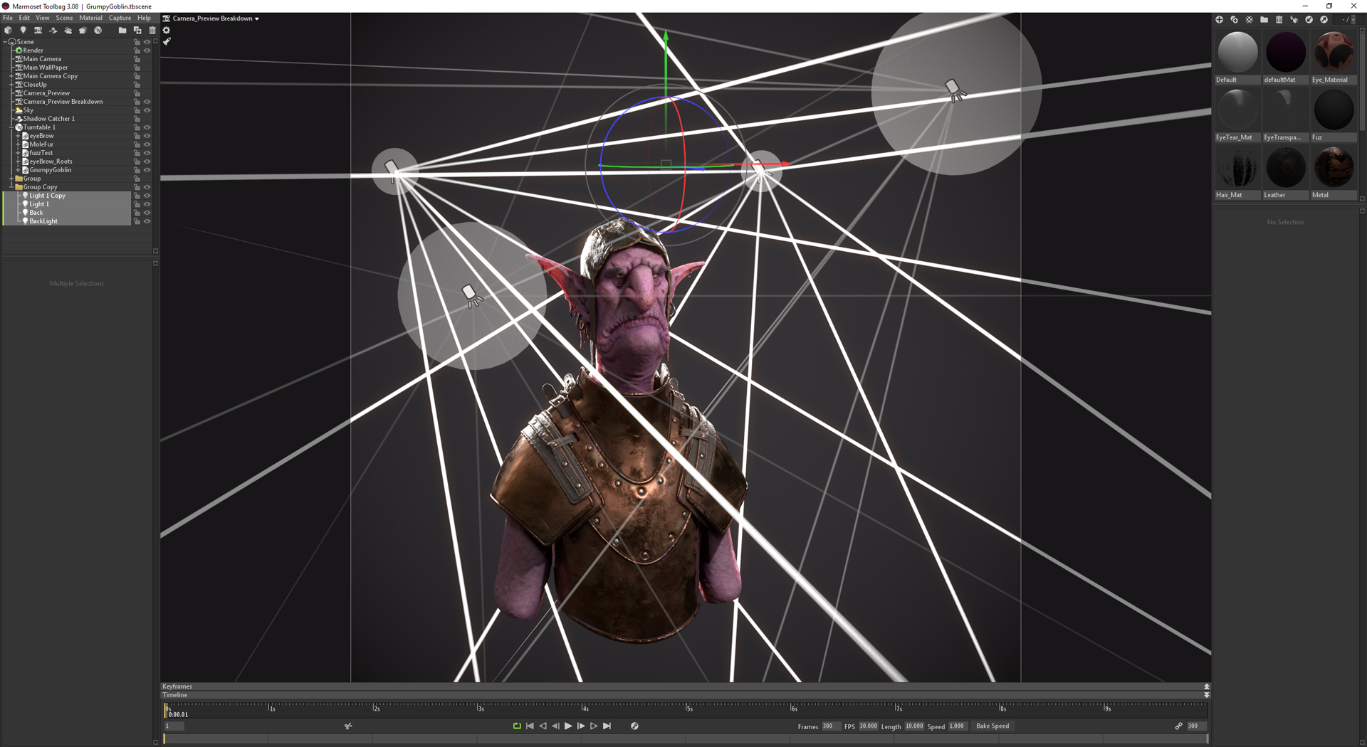Create new folder in scene toolbar
1367x747 pixels.
pyautogui.click(x=122, y=31)
